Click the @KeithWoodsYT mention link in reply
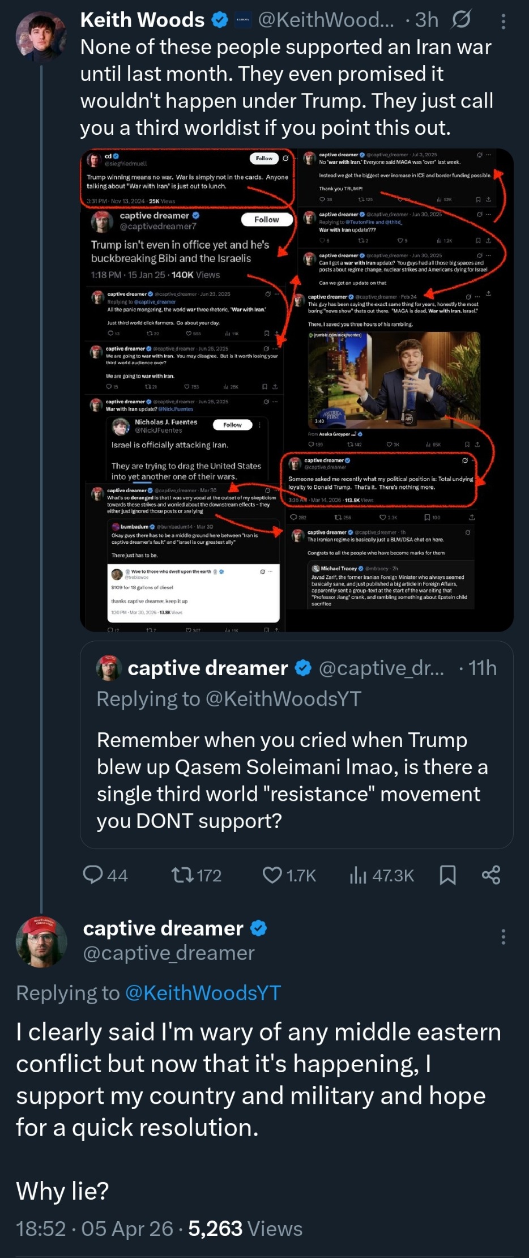The image size is (529, 1258). [x=203, y=993]
